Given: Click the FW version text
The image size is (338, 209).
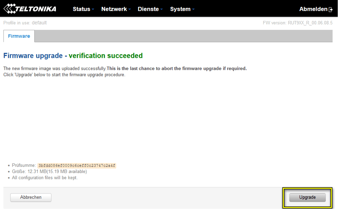Looking at the screenshot, I should coord(297,23).
